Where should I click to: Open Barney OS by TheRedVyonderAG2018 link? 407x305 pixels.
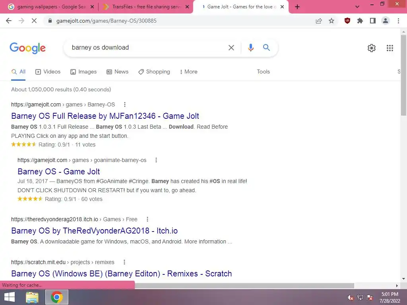[x=95, y=231]
